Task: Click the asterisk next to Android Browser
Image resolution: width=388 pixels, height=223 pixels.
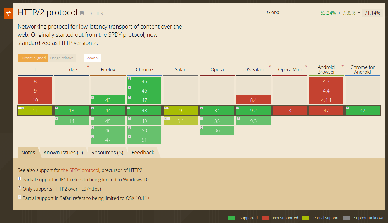Action: pos(342,67)
